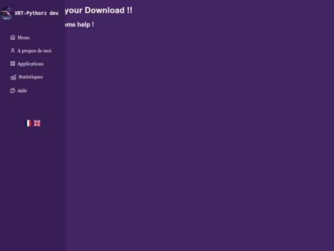334x251 pixels.
Task: Click the home icon beside Menu
Action: pos(13,37)
